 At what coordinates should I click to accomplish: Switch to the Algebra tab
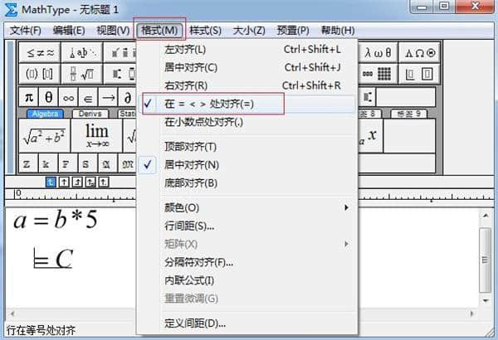[46, 114]
